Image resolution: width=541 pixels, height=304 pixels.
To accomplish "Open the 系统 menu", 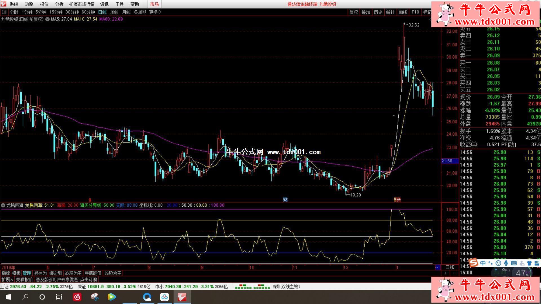I will pyautogui.click(x=14, y=4).
